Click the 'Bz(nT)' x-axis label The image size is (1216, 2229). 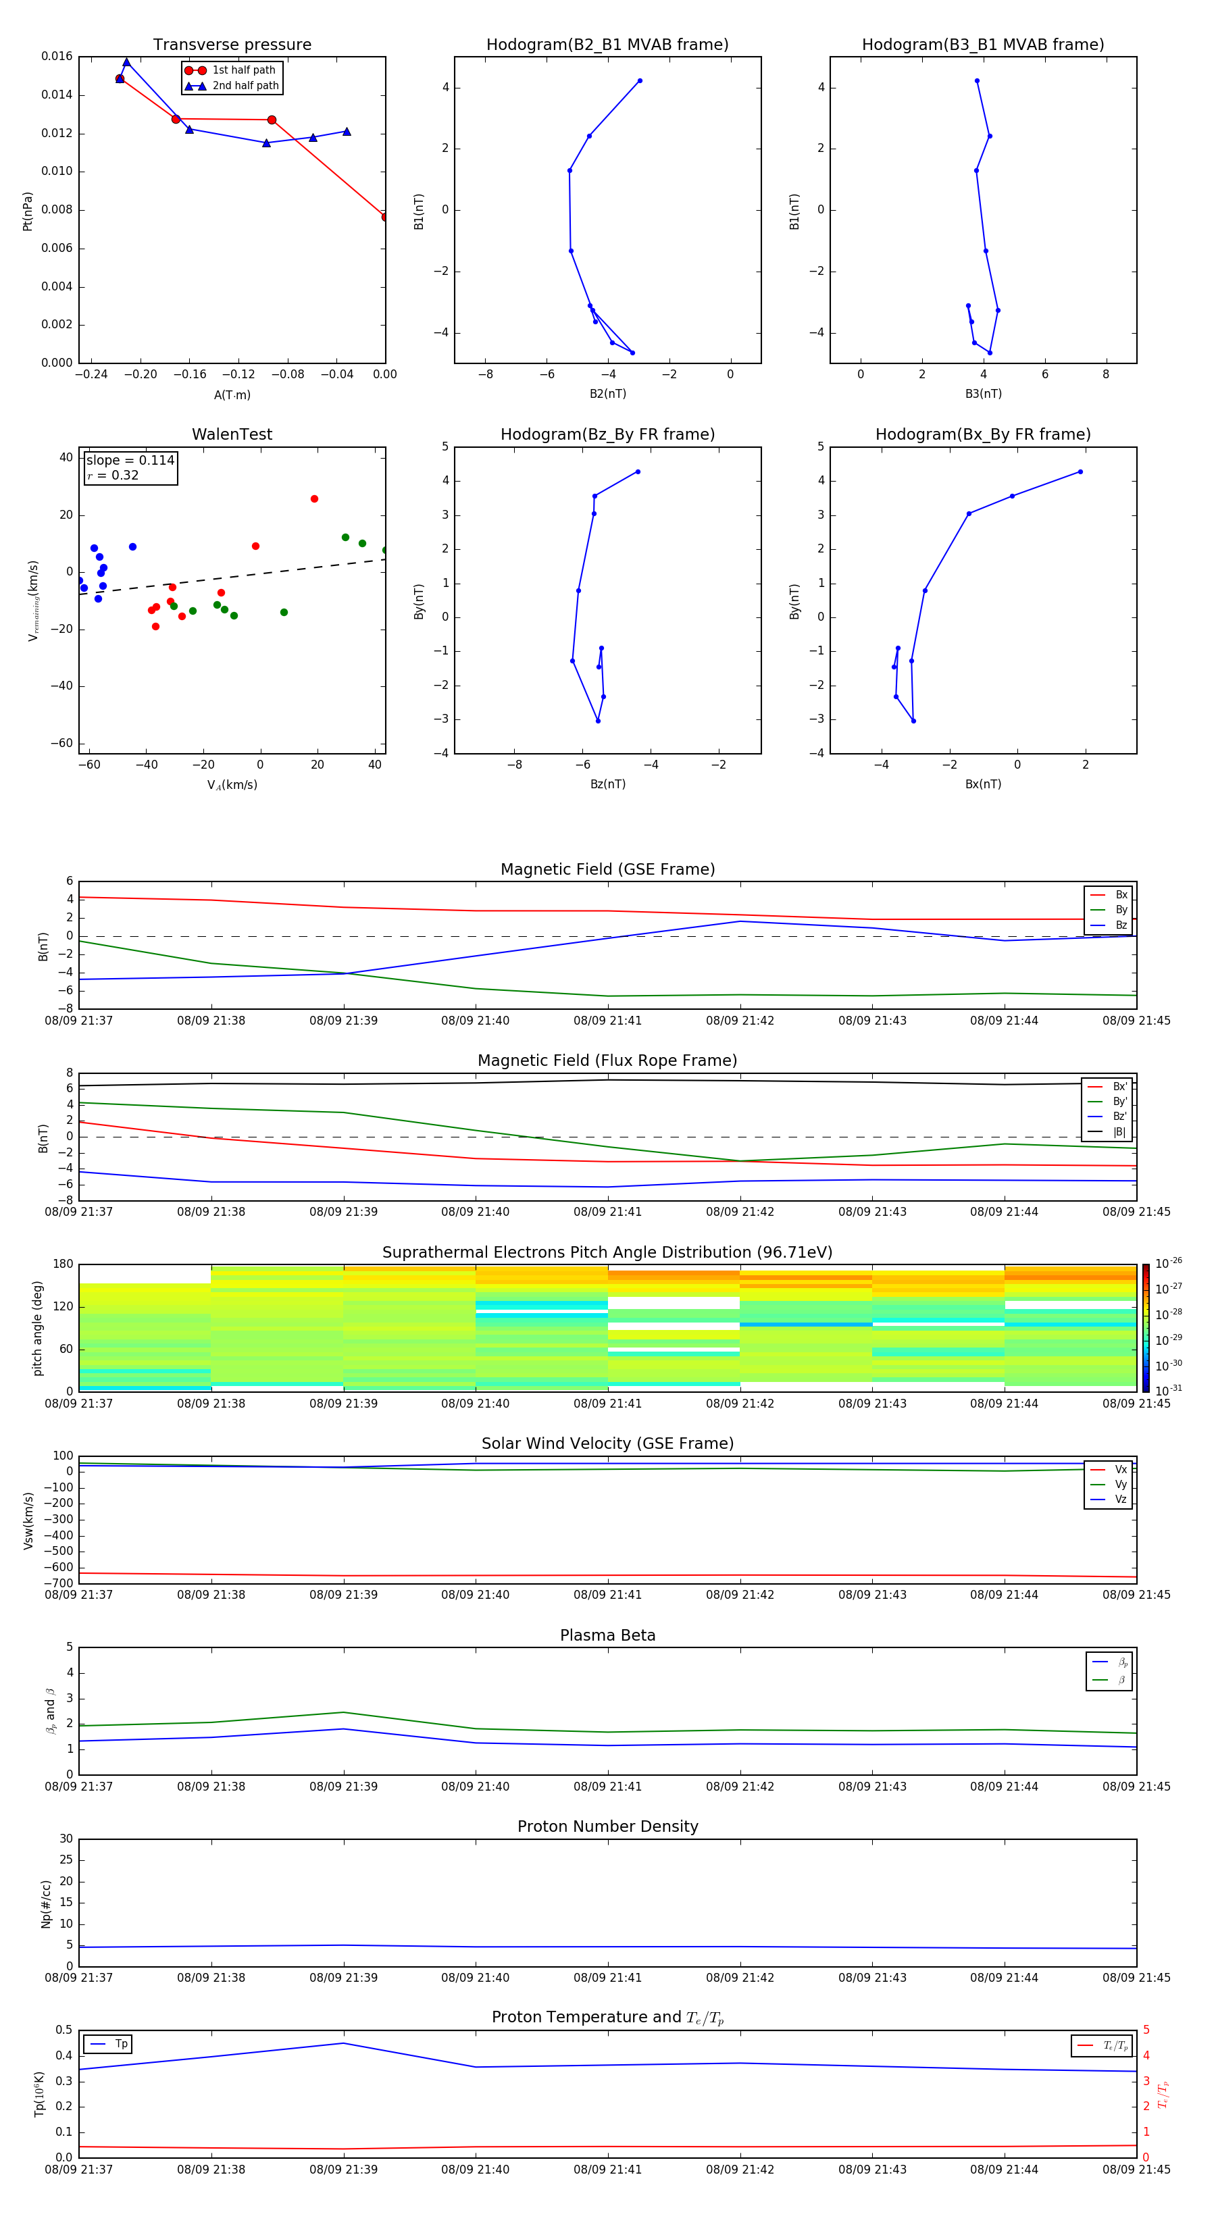(607, 784)
